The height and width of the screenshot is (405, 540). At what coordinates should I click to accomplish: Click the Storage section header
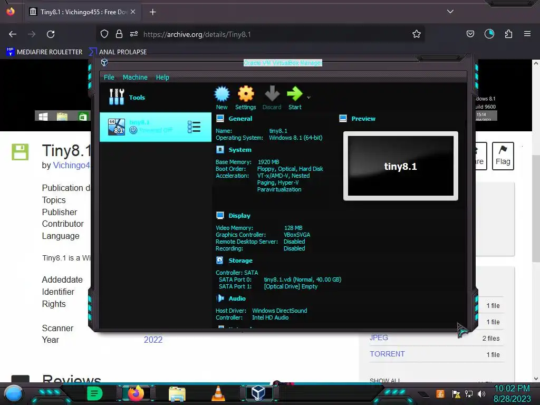[x=240, y=261]
